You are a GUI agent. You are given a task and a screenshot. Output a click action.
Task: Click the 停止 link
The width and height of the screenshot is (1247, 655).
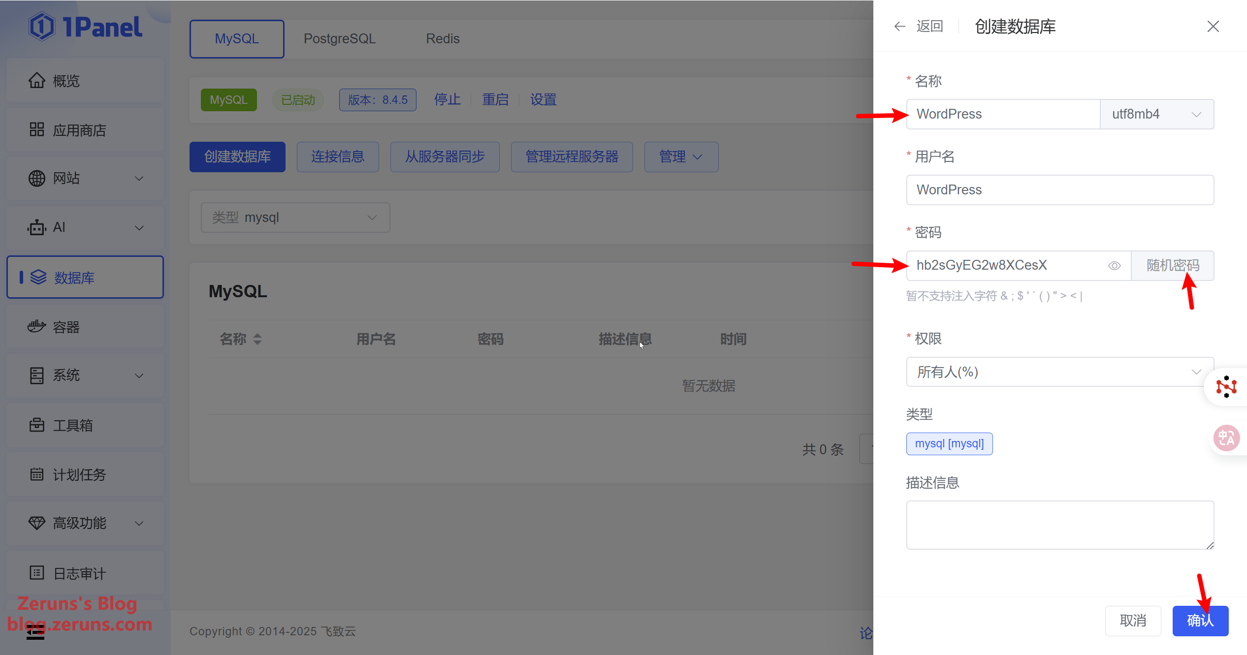pos(447,100)
